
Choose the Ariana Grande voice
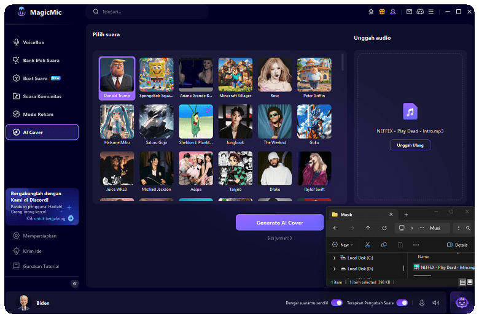pos(196,78)
